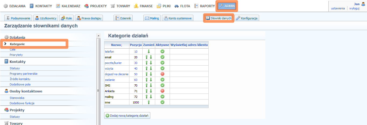Move the SMS category down
This screenshot has height=125, width=367.
click(x=151, y=85)
